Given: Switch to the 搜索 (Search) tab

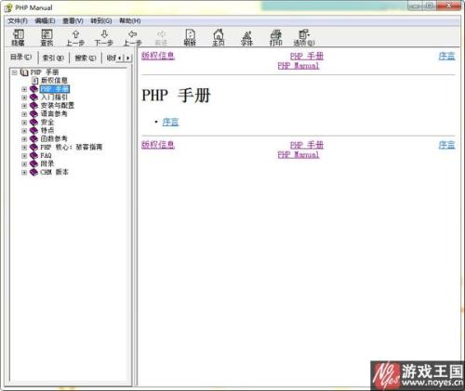Looking at the screenshot, I should pos(86,58).
